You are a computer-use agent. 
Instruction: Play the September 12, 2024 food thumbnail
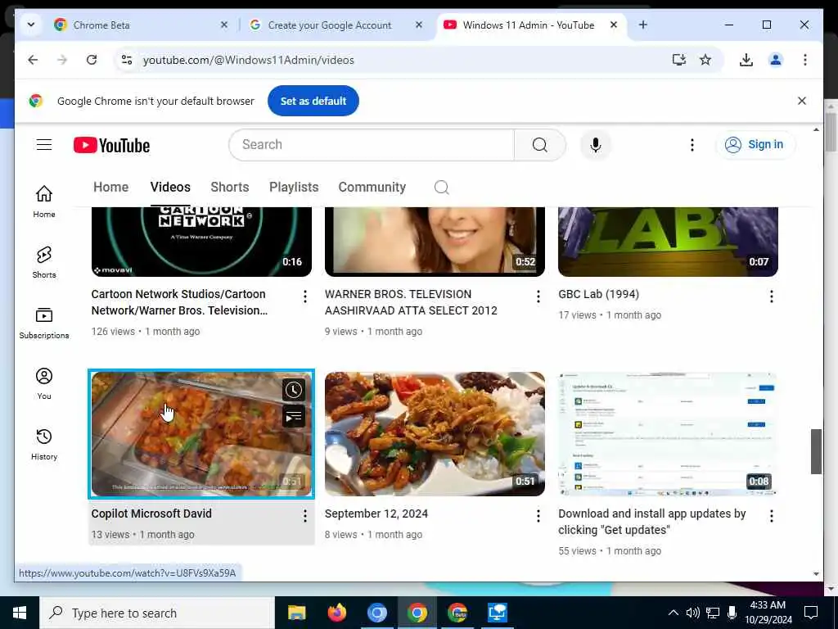435,434
